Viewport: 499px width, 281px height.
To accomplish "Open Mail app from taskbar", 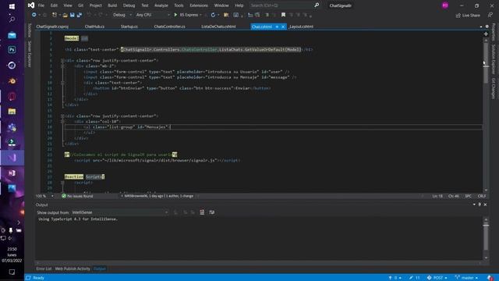I will [x=12, y=35].
